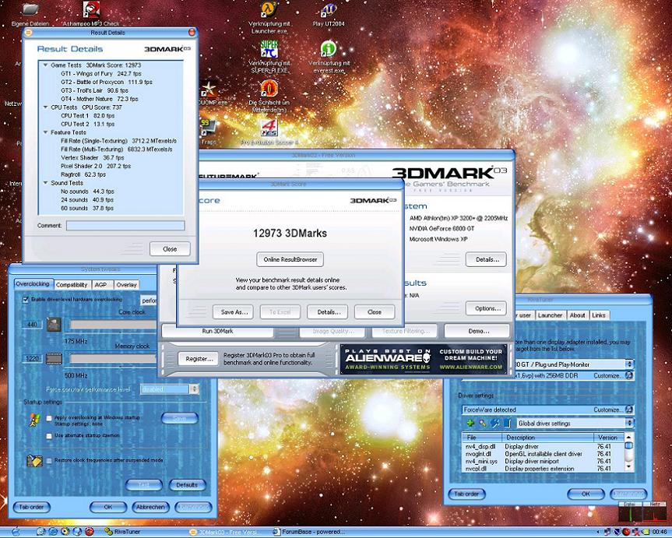Switch to the AGP tab
Viewport: 672px width, 538px height.
pyautogui.click(x=101, y=285)
